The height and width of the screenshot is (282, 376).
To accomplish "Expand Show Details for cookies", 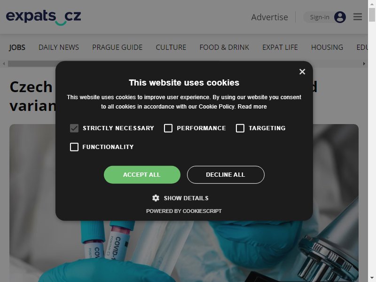I will 186,198.
